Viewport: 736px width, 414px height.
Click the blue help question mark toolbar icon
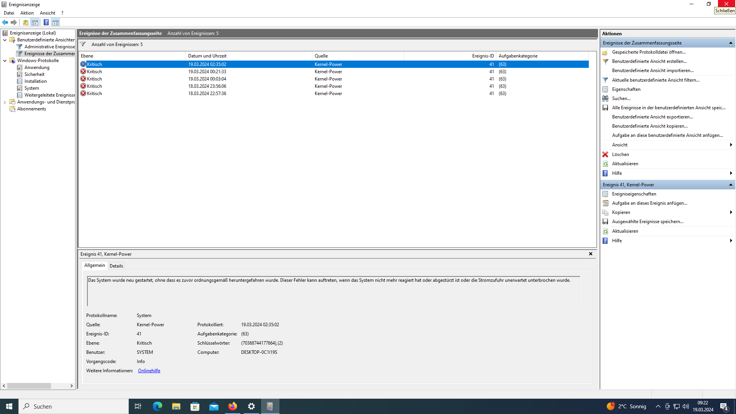(x=46, y=22)
